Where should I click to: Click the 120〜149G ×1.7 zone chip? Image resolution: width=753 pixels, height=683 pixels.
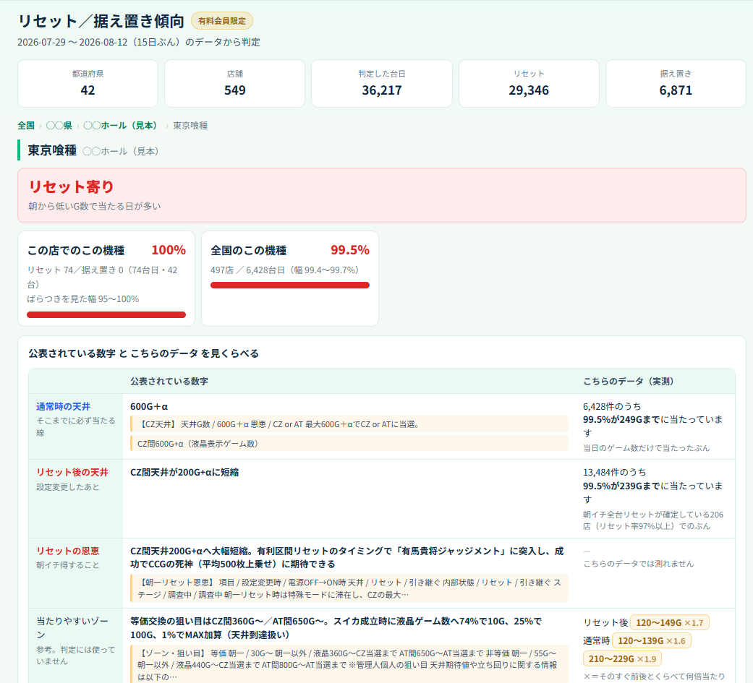point(669,622)
